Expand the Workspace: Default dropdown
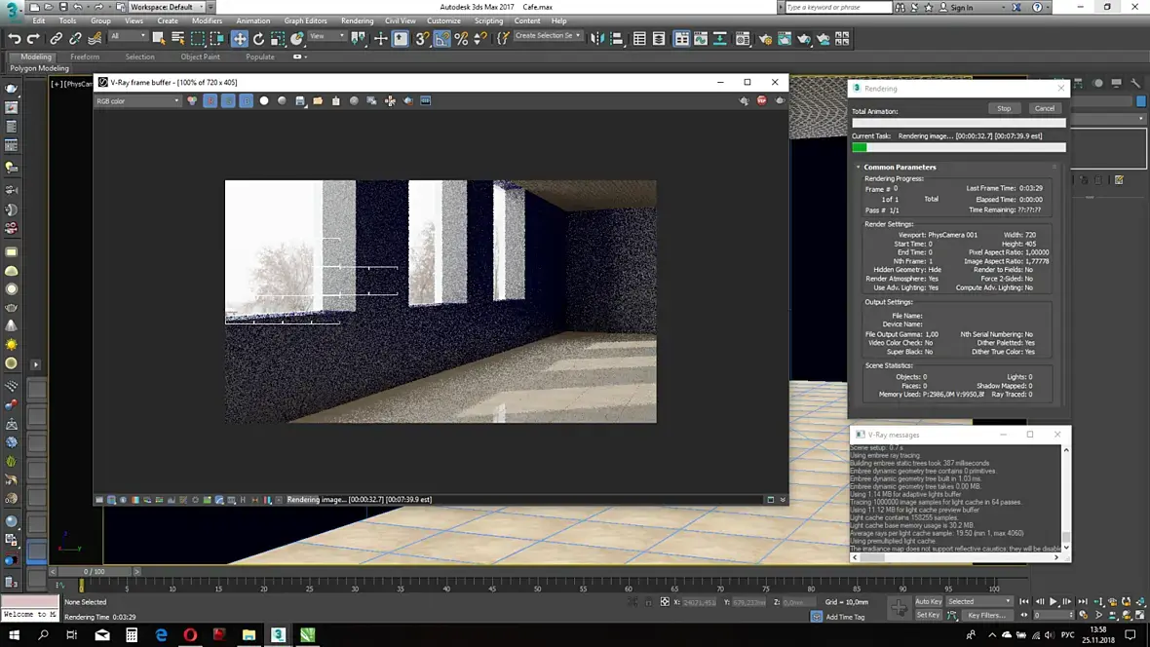The height and width of the screenshot is (647, 1150). [x=166, y=7]
